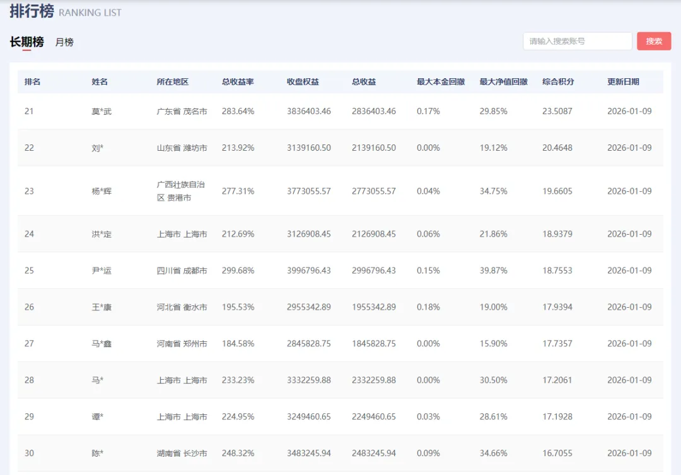
Task: Click total profit value 2139160.50
Action: point(374,148)
